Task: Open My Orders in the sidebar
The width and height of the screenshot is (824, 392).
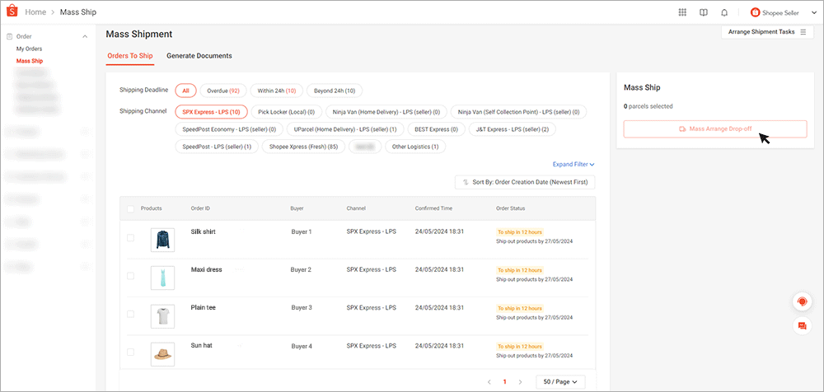Action: (29, 49)
